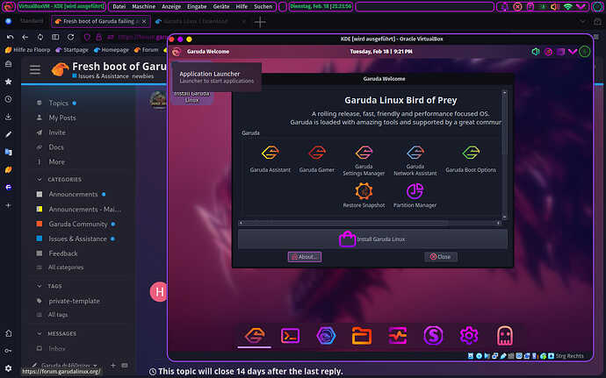Launch the file manager in the dock
Screen dimensions: 606x378
click(x=362, y=336)
